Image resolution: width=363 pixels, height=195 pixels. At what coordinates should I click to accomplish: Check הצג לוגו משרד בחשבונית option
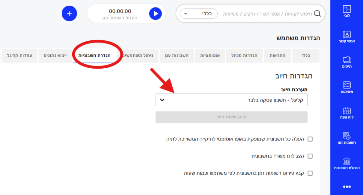pyautogui.click(x=310, y=156)
